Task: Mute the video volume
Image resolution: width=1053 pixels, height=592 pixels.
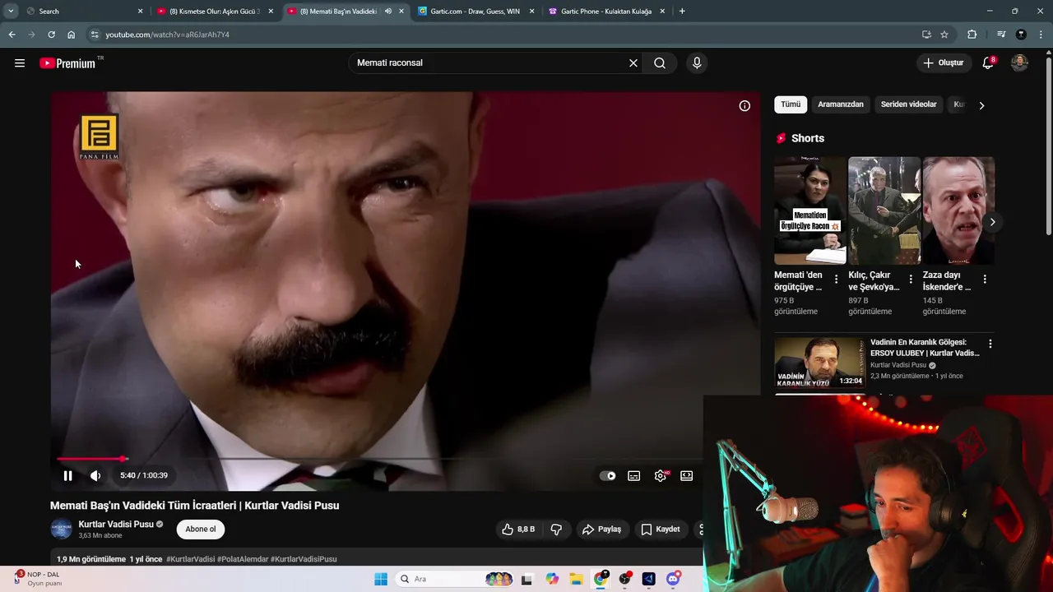Action: pos(95,475)
